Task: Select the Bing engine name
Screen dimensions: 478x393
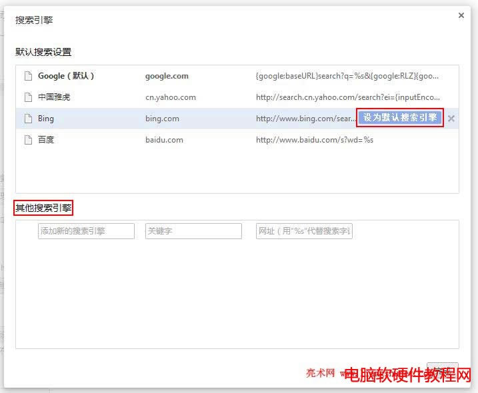Action: 46,119
